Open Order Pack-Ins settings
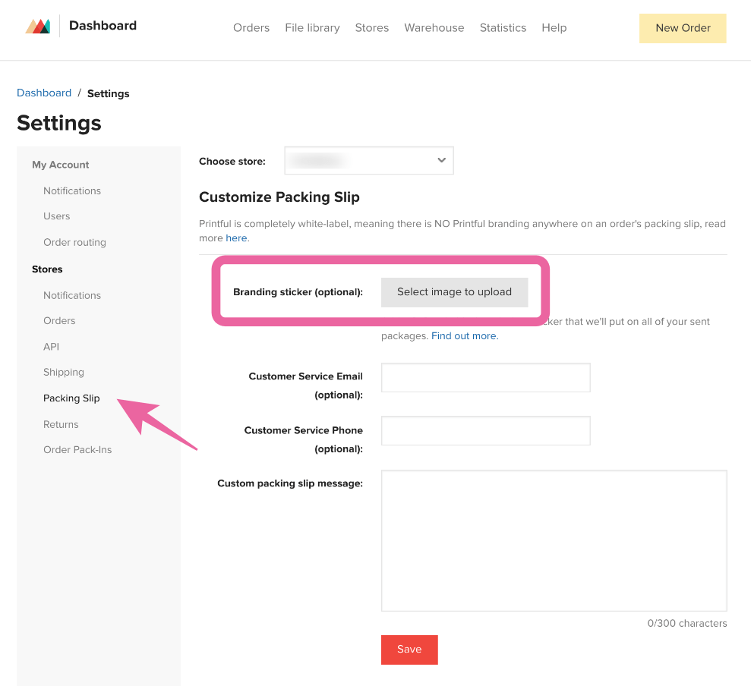Image resolution: width=751 pixels, height=686 pixels. 77,449
